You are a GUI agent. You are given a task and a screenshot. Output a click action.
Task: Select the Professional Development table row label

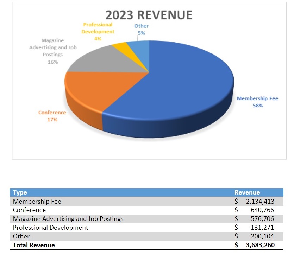(x=50, y=228)
